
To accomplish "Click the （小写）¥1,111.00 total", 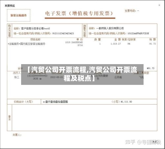I will pyautogui.click(x=122, y=102).
